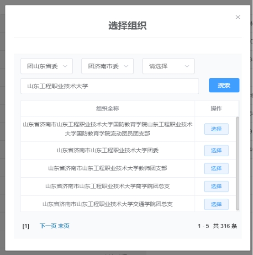Click the 操作 column header
This screenshot has height=255, width=253.
pyautogui.click(x=216, y=108)
